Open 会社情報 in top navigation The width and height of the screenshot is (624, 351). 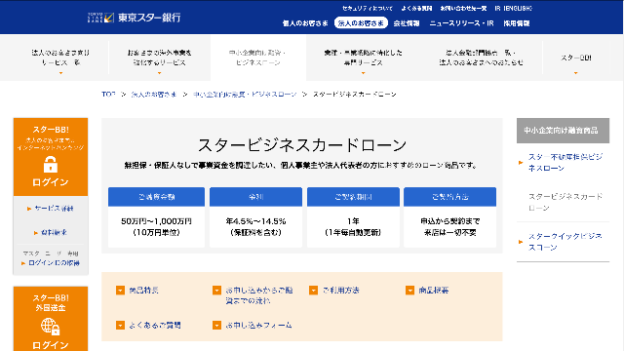(x=407, y=23)
